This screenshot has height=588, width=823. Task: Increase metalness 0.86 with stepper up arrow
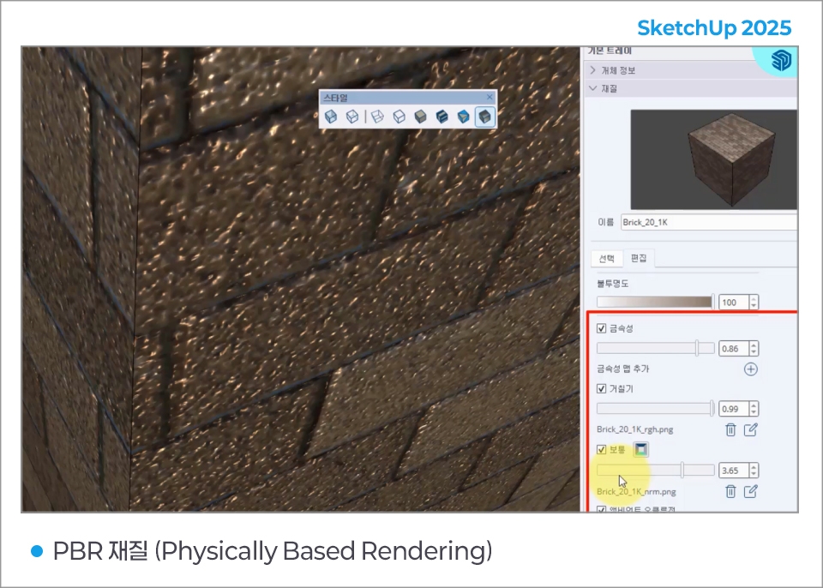click(754, 345)
